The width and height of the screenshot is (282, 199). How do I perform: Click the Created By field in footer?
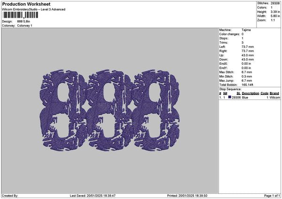click(x=10, y=196)
